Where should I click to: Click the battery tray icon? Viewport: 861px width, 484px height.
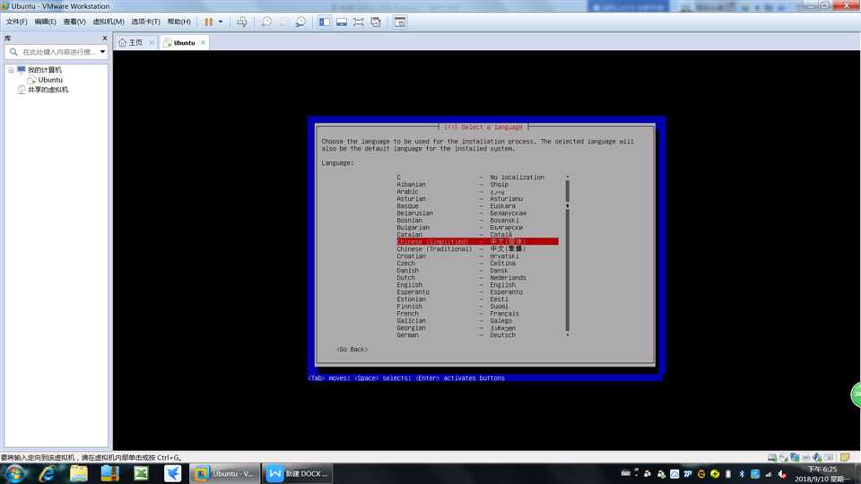(728, 473)
